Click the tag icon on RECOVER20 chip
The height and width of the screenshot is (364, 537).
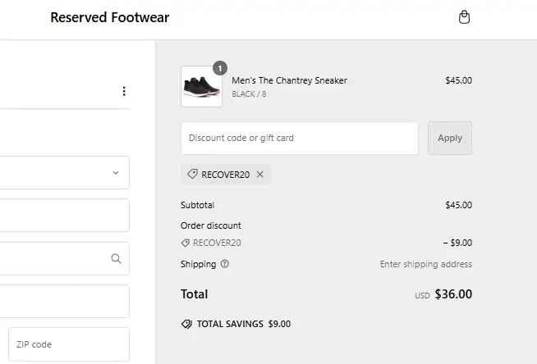coord(192,174)
